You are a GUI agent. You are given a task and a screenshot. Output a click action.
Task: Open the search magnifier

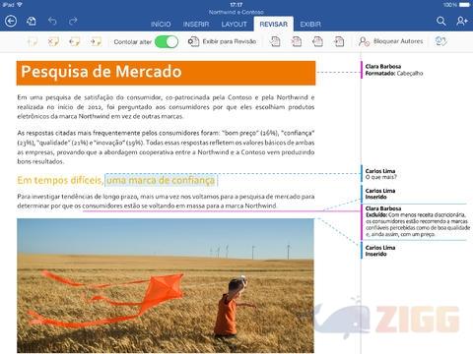[441, 22]
